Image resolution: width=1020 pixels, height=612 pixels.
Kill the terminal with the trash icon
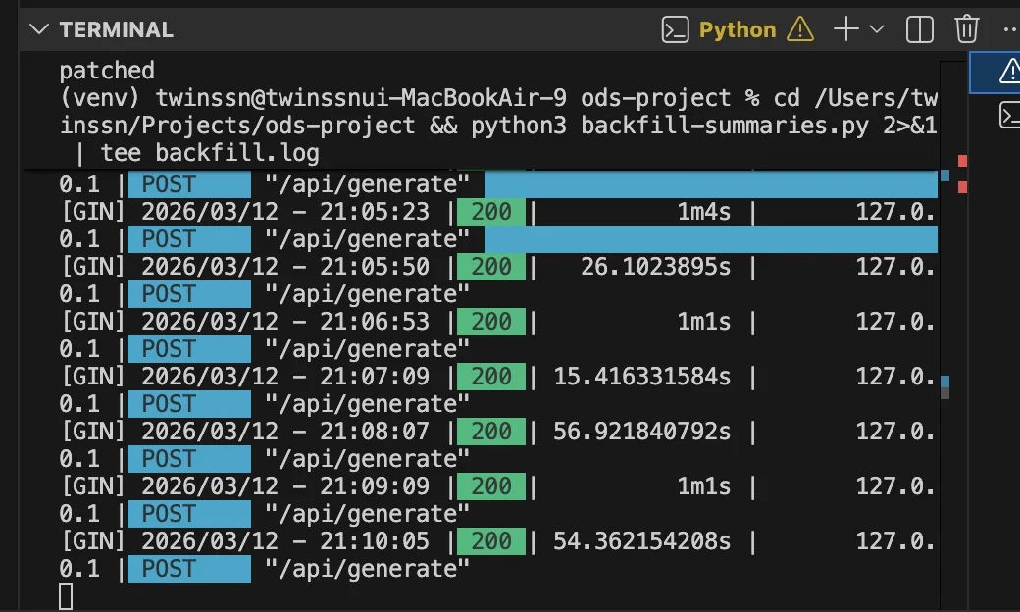[x=967, y=29]
